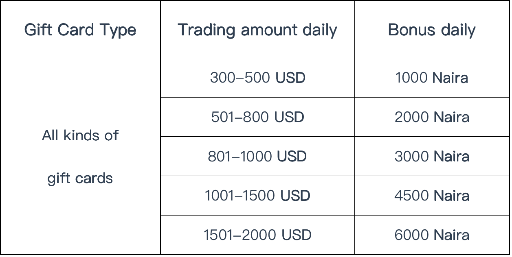Click the 300–500 USD cell

pyautogui.click(x=257, y=78)
